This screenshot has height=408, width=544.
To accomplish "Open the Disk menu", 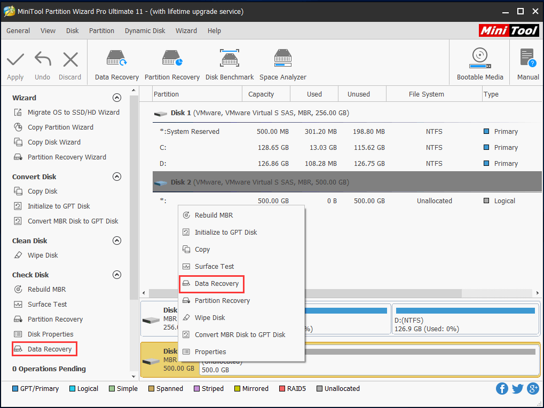I will [x=73, y=31].
